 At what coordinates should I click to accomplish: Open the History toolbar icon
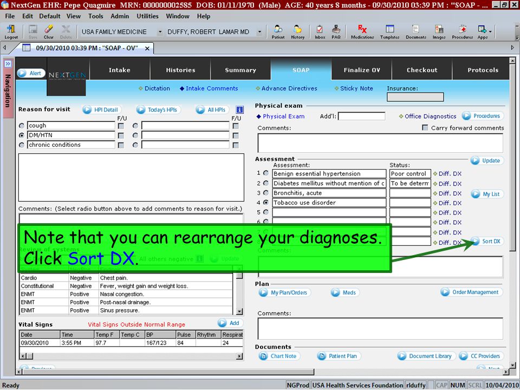[x=297, y=32]
